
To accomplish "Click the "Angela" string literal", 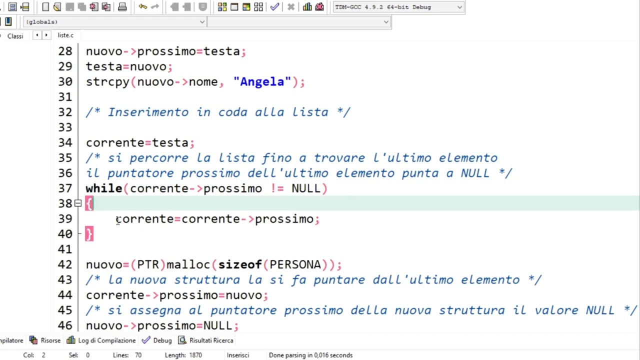I will click(x=262, y=82).
